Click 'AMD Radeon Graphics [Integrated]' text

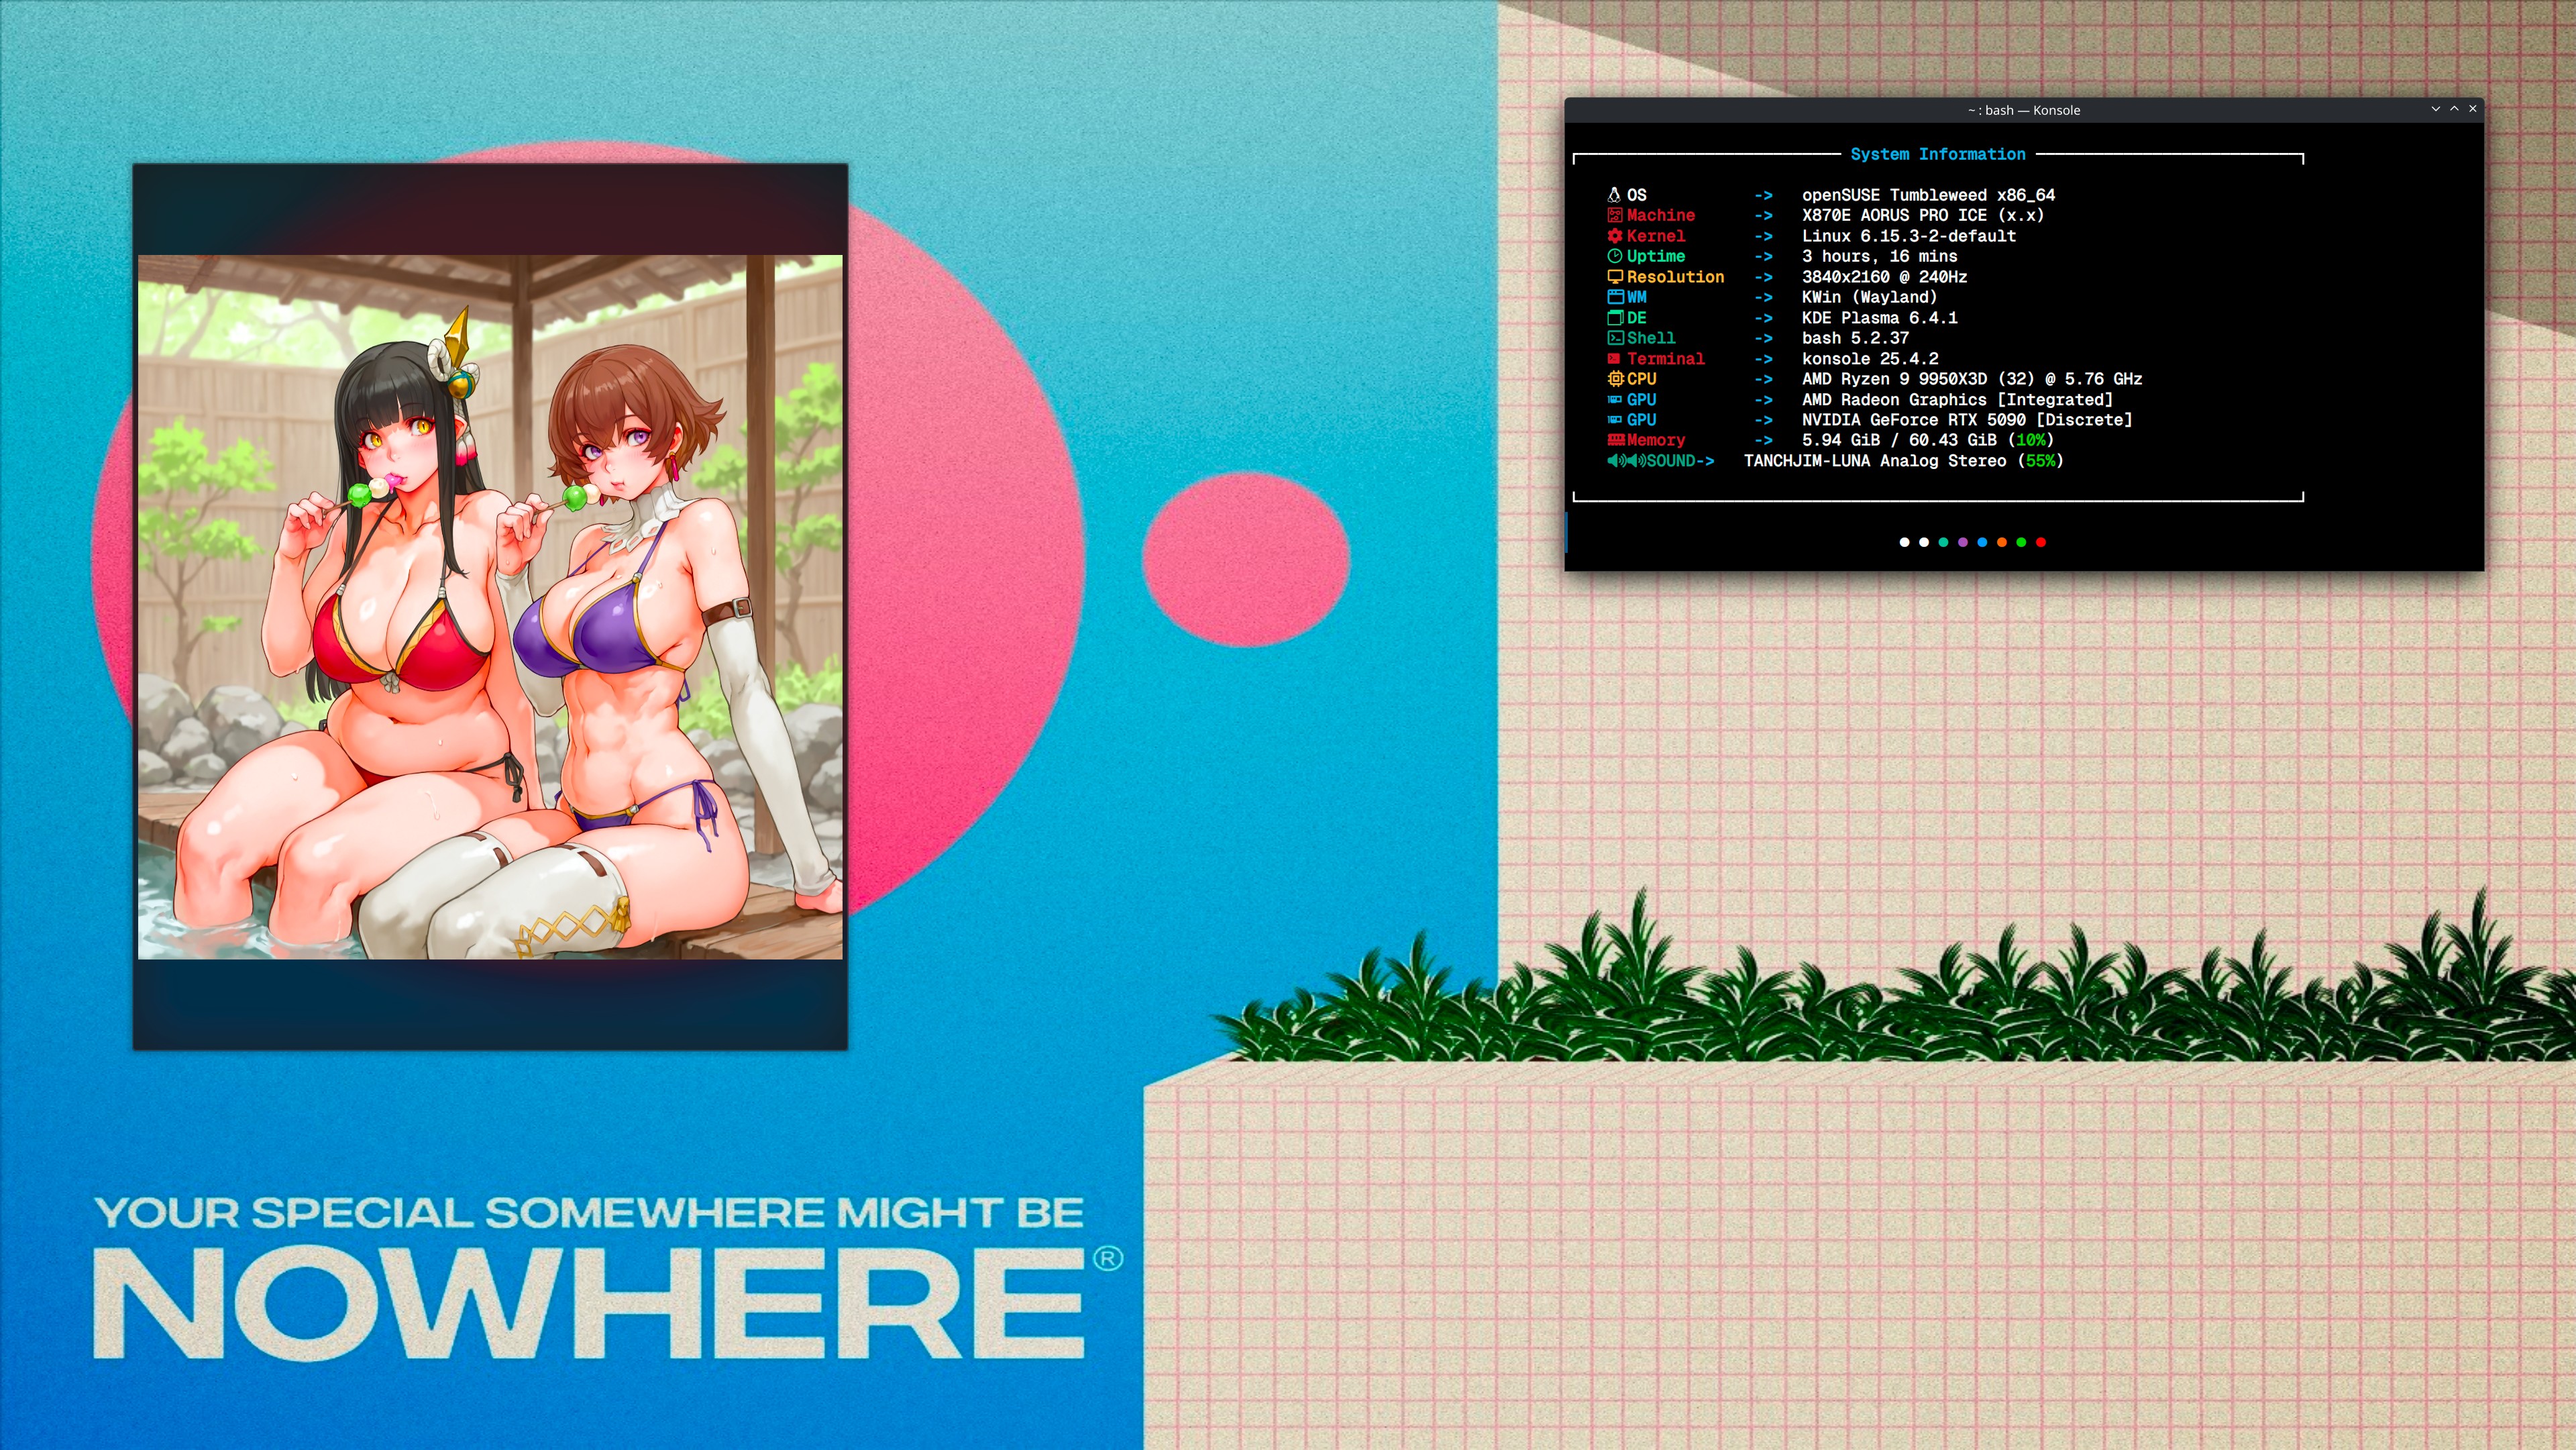pos(1957,400)
